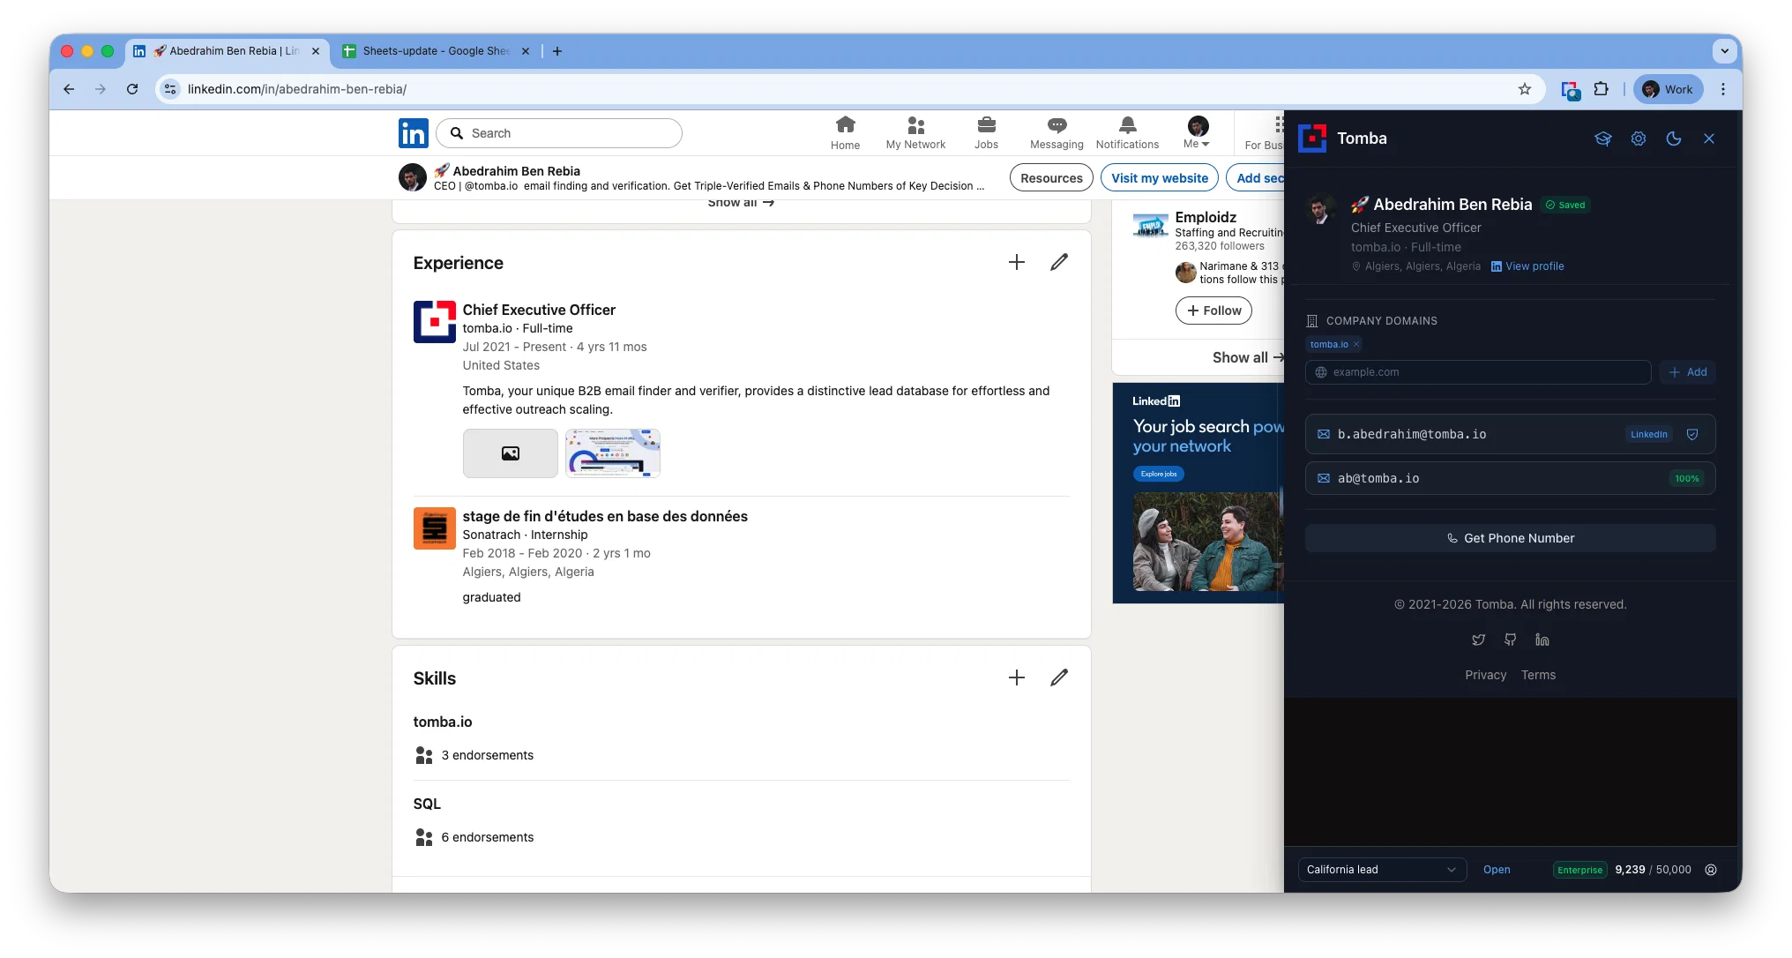Expand the Me profile dropdown
Viewport: 1792px width, 958px height.
tap(1197, 133)
